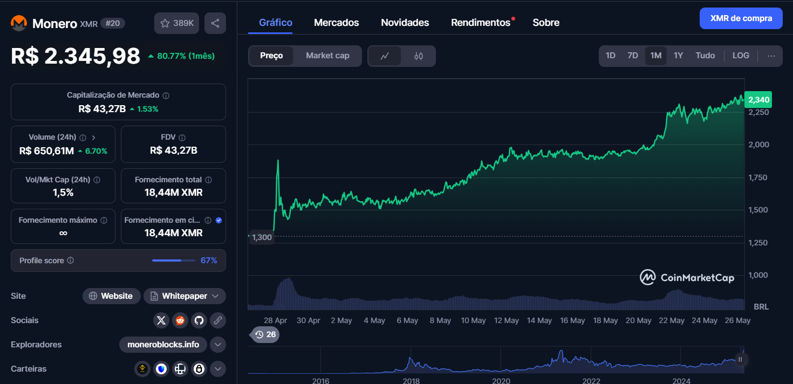Select the Market cap chart view
The height and width of the screenshot is (384, 793).
pyautogui.click(x=327, y=56)
